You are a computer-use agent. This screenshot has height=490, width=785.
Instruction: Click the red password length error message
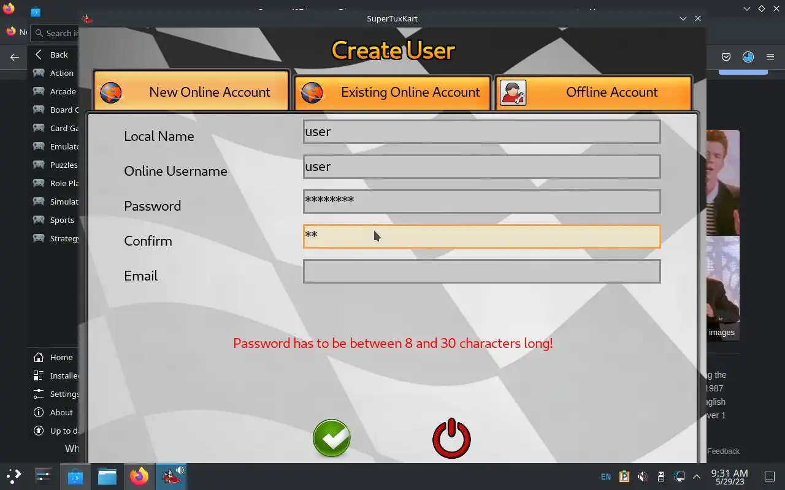(392, 343)
